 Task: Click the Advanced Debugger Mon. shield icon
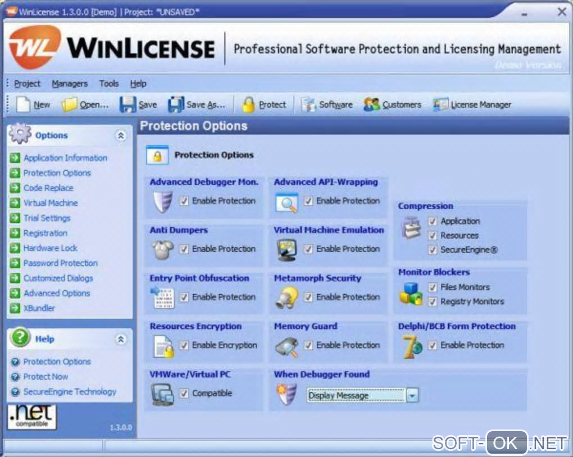tap(162, 202)
